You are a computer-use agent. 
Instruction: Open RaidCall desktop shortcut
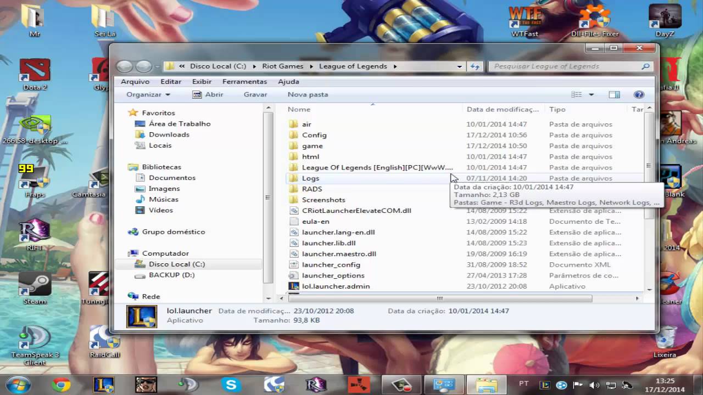click(x=105, y=342)
